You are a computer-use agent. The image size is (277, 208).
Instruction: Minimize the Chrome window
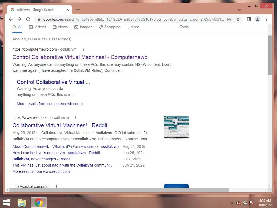pos(249,6)
